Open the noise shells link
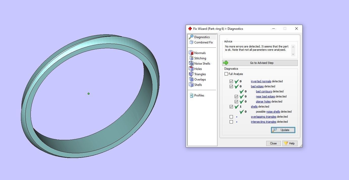349x180 pixels. pyautogui.click(x=273, y=112)
